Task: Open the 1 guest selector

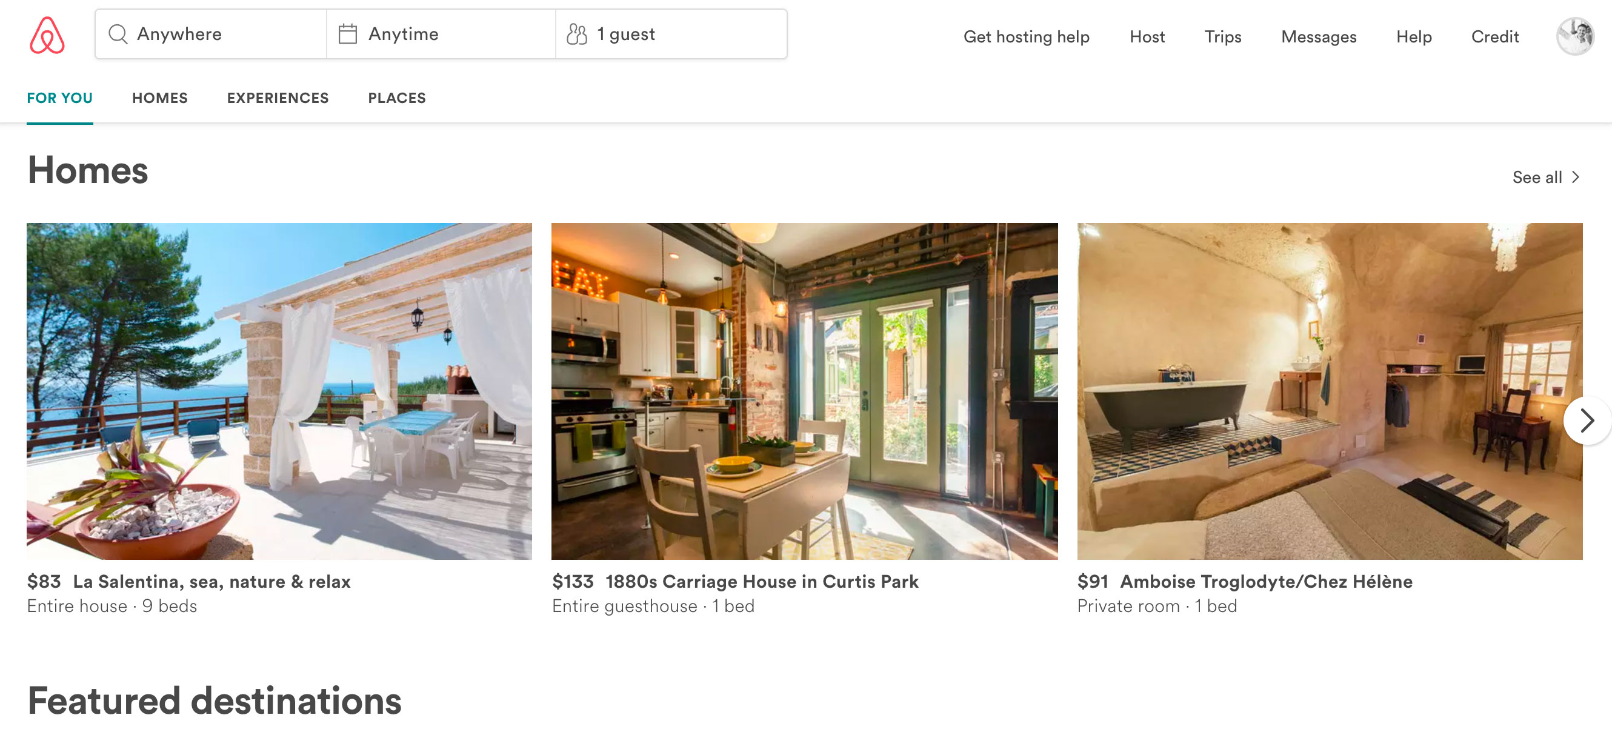Action: point(671,34)
